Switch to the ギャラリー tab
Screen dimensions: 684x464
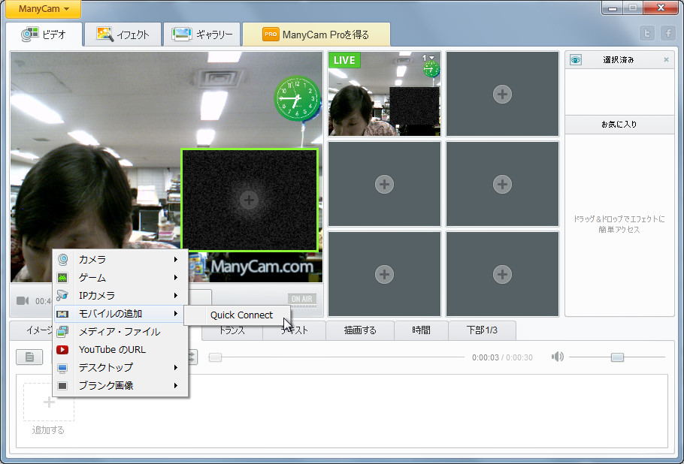tap(202, 35)
